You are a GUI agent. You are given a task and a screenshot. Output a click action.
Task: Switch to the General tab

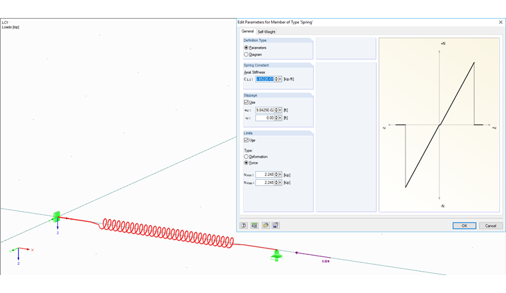coord(248,31)
